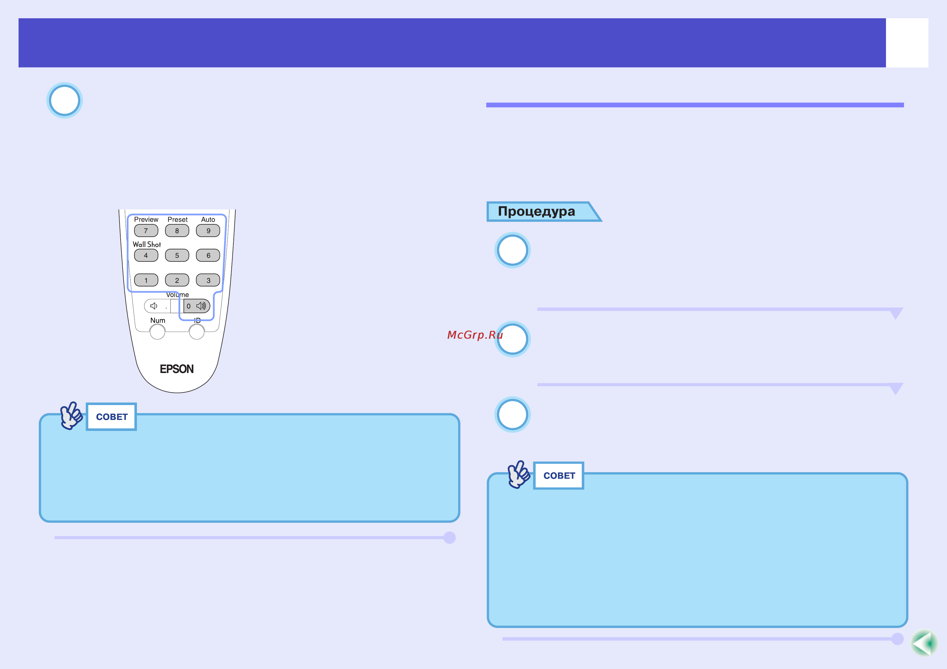This screenshot has width=947, height=669.
Task: Click the Volume label on the remote
Action: tap(177, 295)
